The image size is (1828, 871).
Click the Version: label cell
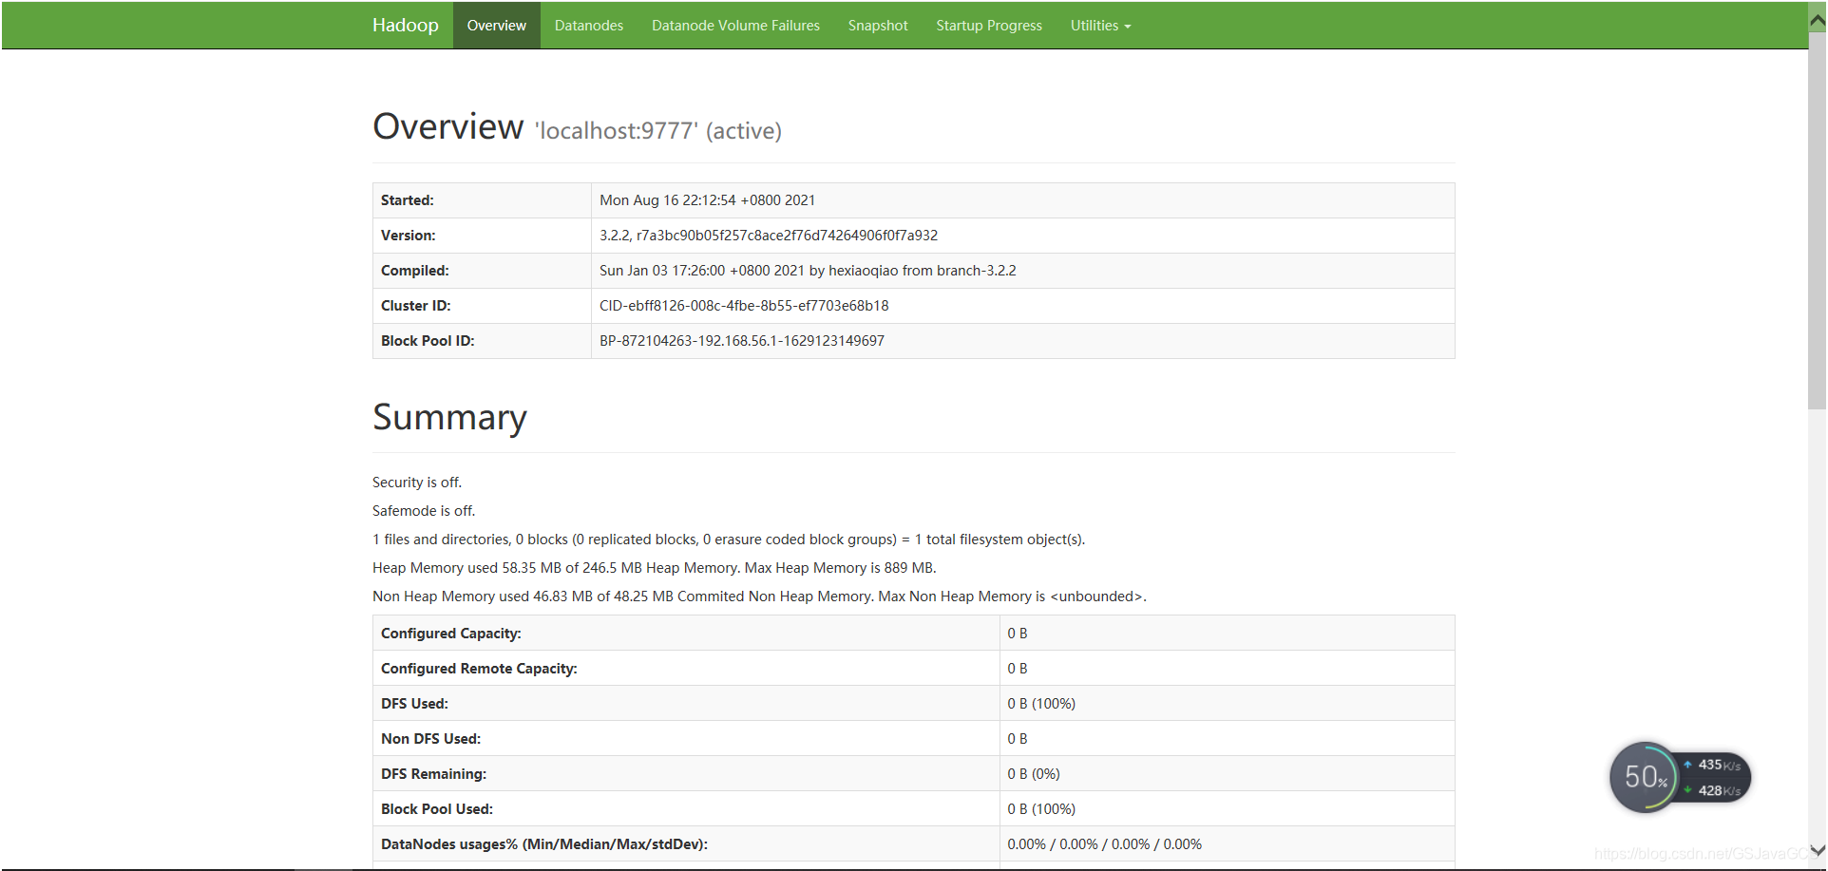click(x=482, y=236)
